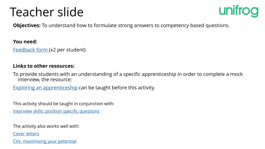Click 'activity also works well with' sentence
Screen dimensions: 265x149
pos(46,126)
